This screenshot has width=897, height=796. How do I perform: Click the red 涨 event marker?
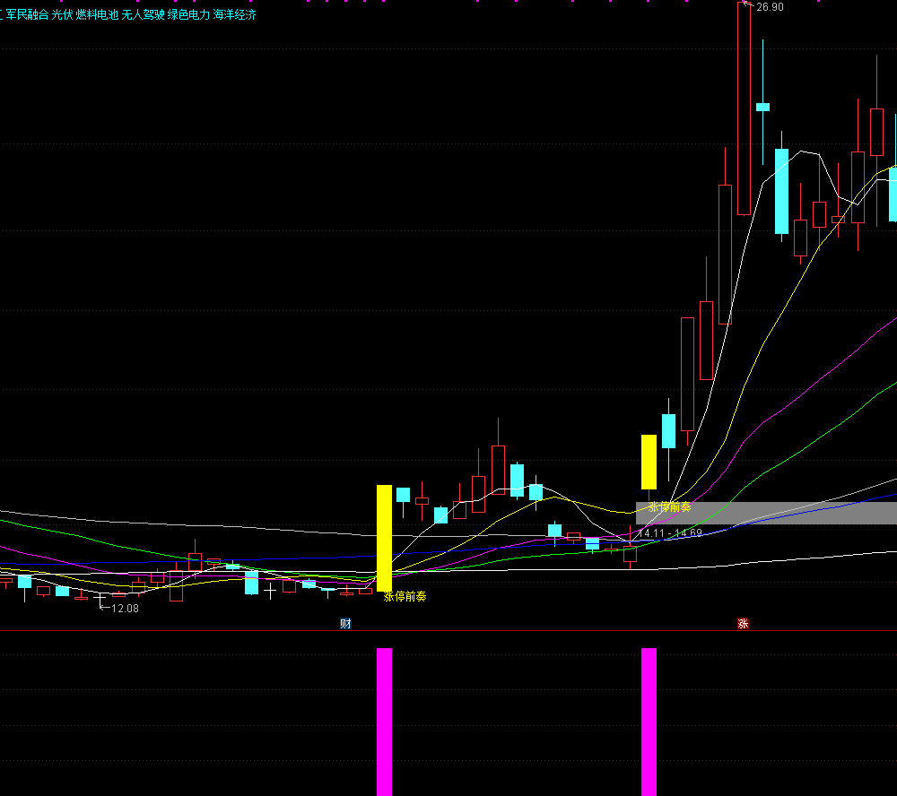[x=743, y=624]
